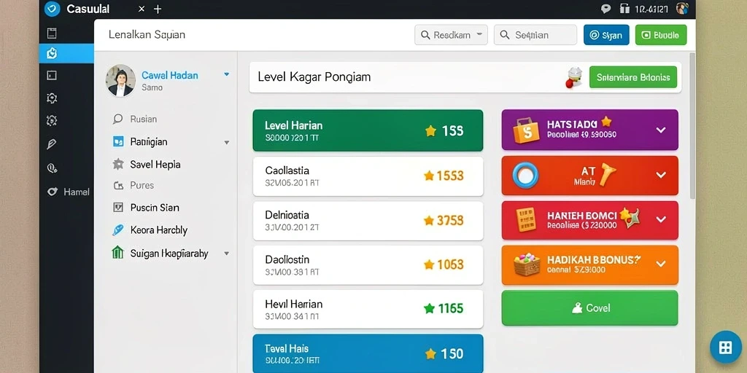Click the vertical scrollbar on the right

coord(692,126)
